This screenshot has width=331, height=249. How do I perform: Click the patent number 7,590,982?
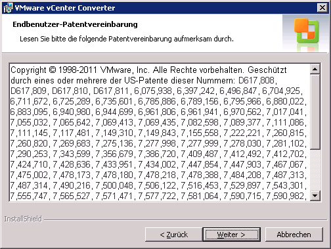286,196
